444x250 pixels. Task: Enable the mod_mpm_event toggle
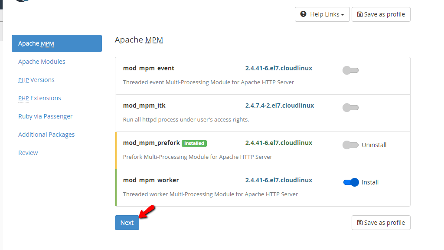(350, 70)
